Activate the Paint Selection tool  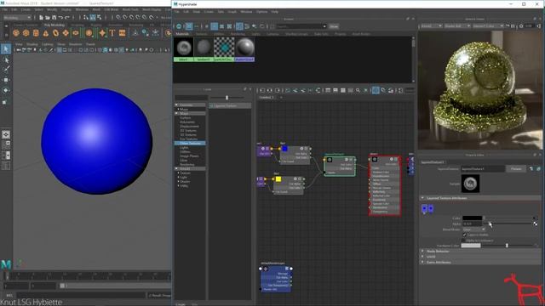[6, 70]
